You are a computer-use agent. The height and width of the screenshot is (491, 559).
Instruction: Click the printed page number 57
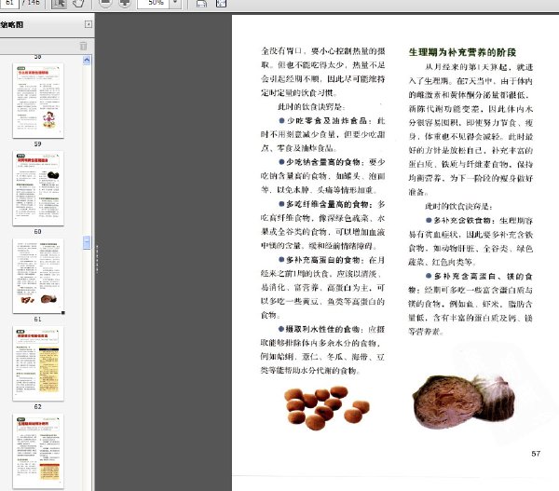(536, 454)
